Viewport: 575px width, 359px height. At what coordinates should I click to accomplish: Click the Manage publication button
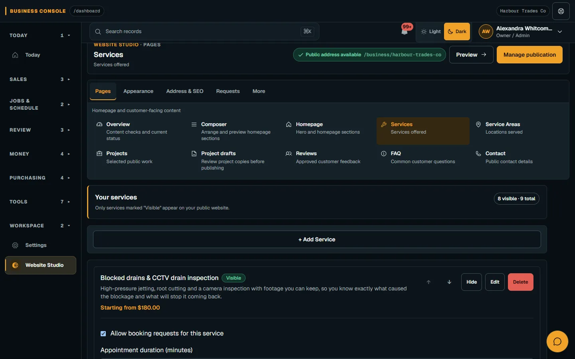(x=529, y=55)
